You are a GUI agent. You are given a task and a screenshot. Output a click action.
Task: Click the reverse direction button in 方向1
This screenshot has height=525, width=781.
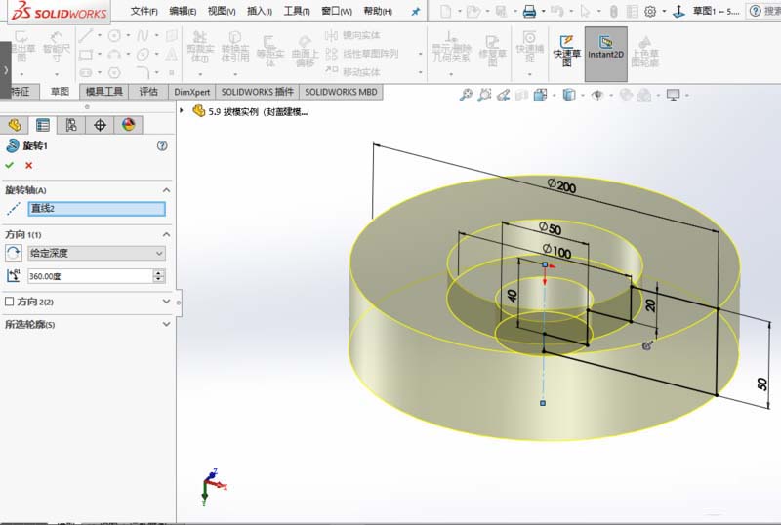point(14,253)
